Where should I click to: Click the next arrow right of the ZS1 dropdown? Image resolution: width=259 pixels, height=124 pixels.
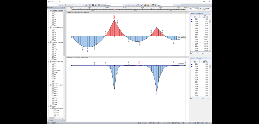(x=179, y=5)
